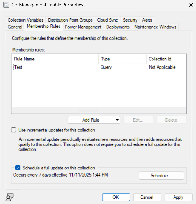Screen dimensions: 196x204
Task: Uncheck Schedule a full update checkbox
Action: tap(18, 168)
